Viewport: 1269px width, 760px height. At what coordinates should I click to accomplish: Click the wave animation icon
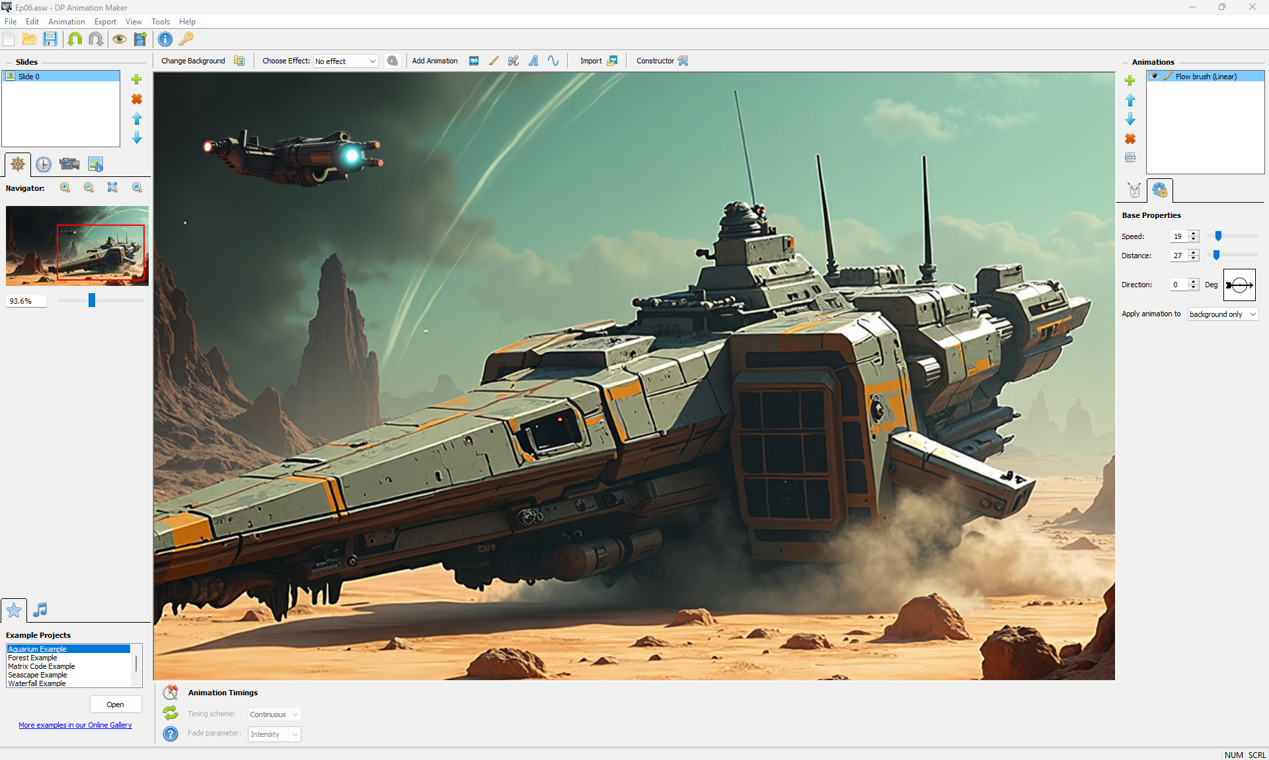[553, 61]
